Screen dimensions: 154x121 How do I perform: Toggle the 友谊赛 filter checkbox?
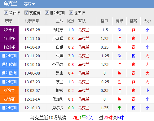(x=26, y=13)
